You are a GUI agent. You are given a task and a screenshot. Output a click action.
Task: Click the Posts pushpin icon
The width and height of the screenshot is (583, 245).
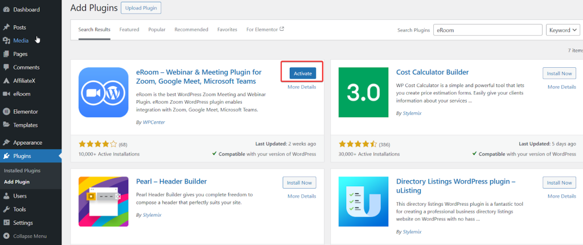pyautogui.click(x=6, y=27)
